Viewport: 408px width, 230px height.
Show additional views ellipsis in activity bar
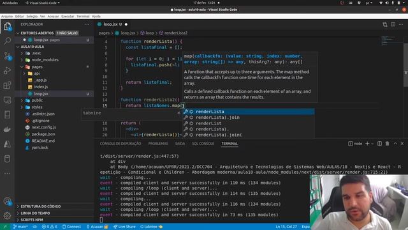[x=7, y=173]
